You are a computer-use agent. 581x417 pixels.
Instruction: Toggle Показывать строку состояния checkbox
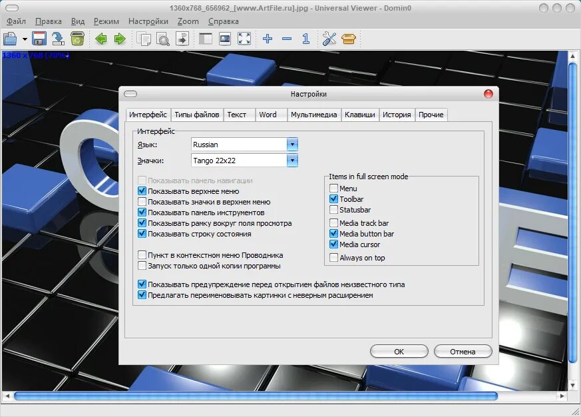coord(142,234)
